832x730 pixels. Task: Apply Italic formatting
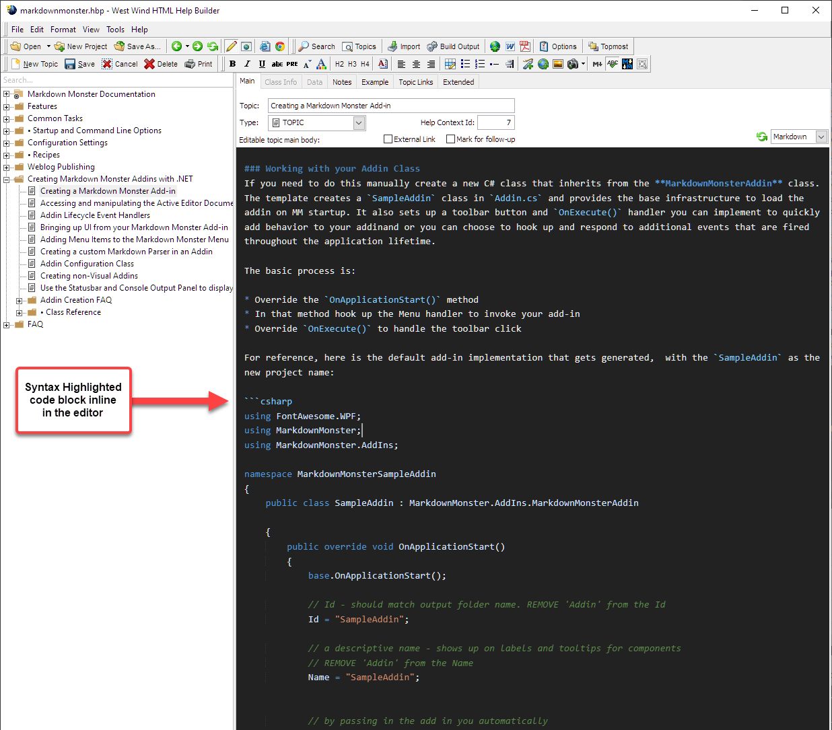pyautogui.click(x=247, y=64)
